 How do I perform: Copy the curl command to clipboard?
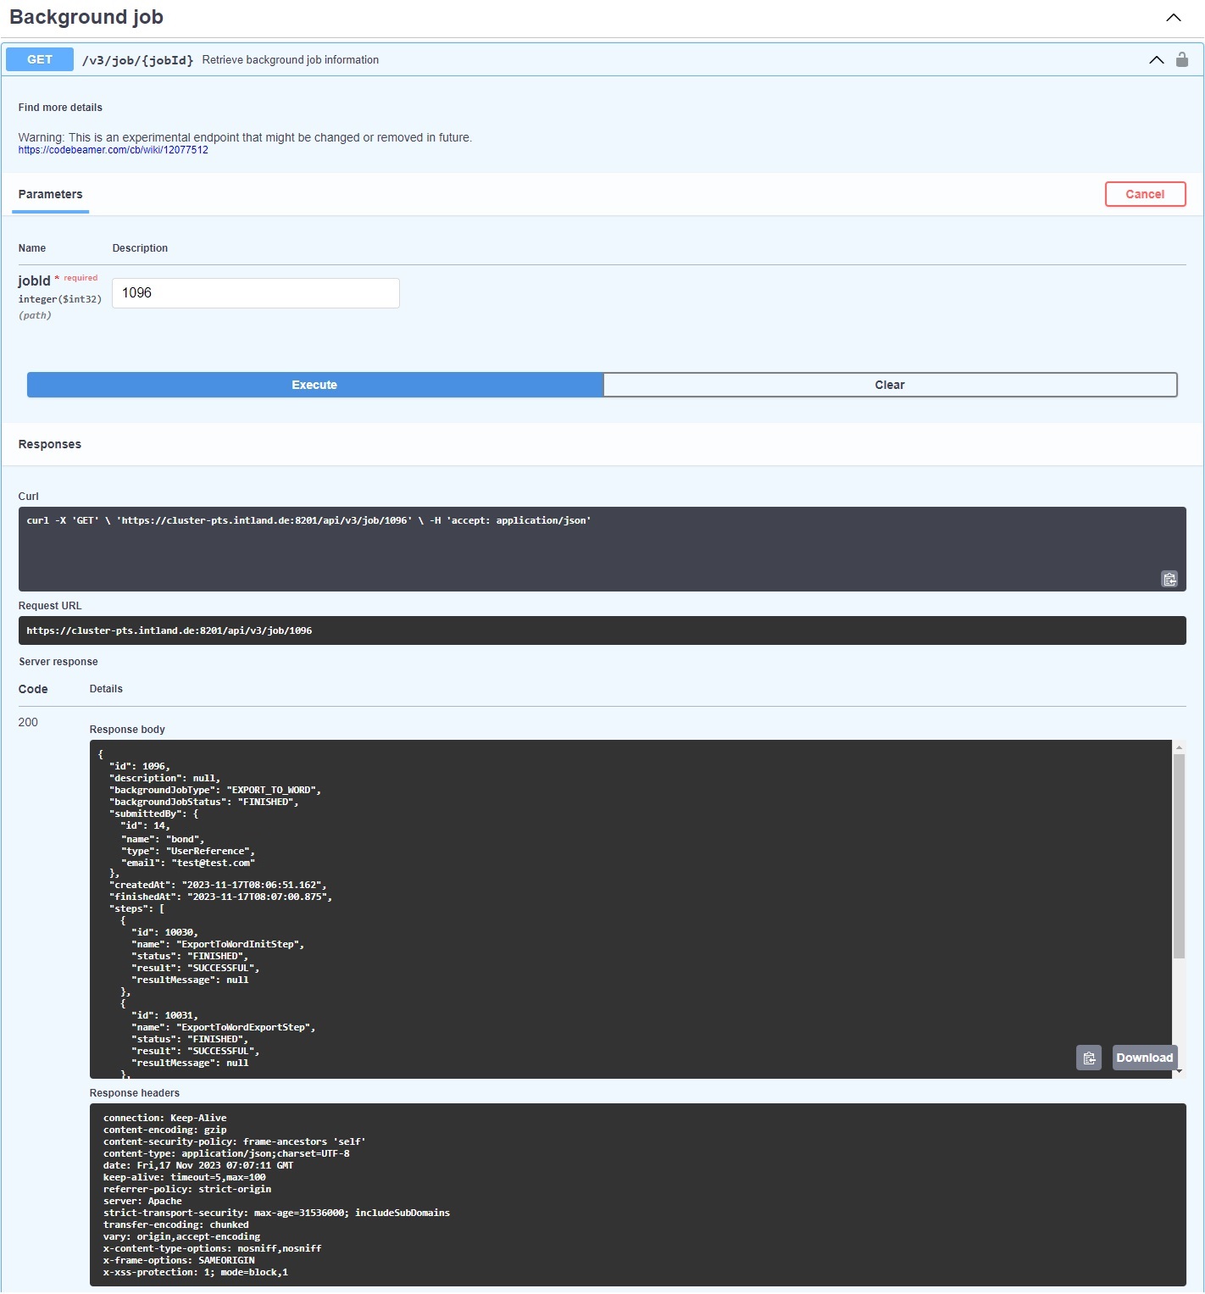click(1169, 579)
